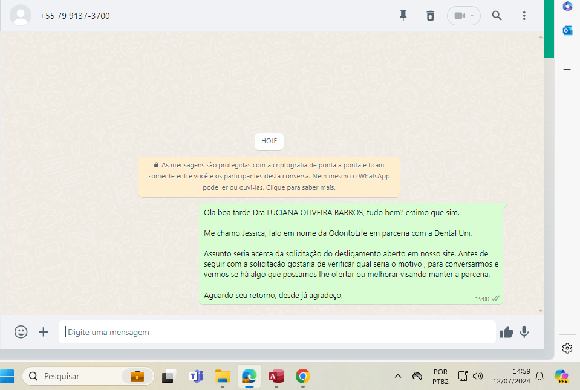Image resolution: width=580 pixels, height=390 pixels.
Task: Open Microsoft 365 in the Edge sidebar
Action: tap(567, 7)
